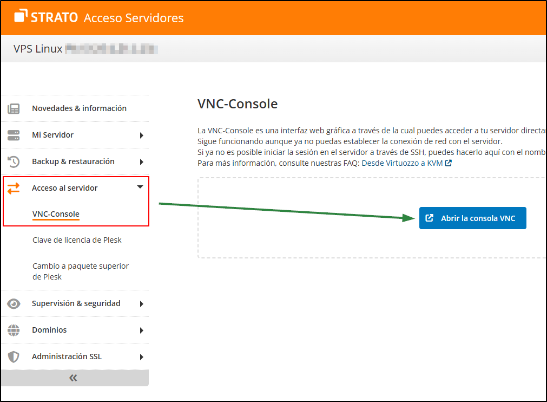Click the STRATO logo icon
This screenshot has height=402, width=547.
pyautogui.click(x=22, y=17)
